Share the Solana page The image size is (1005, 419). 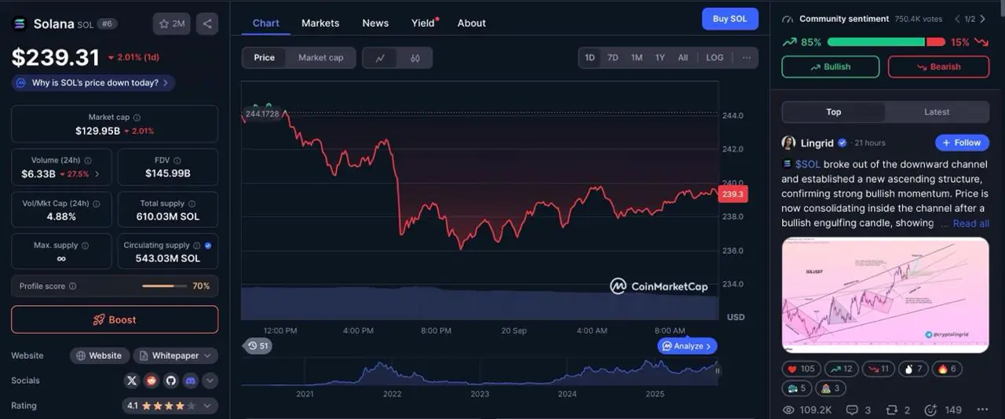point(207,24)
